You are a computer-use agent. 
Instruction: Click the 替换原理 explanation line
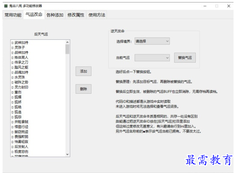pos(154,82)
